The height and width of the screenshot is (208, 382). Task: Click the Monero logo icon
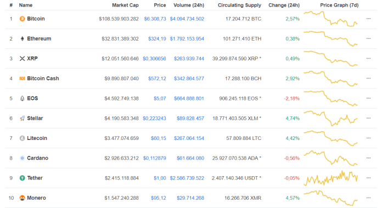tap(22, 198)
